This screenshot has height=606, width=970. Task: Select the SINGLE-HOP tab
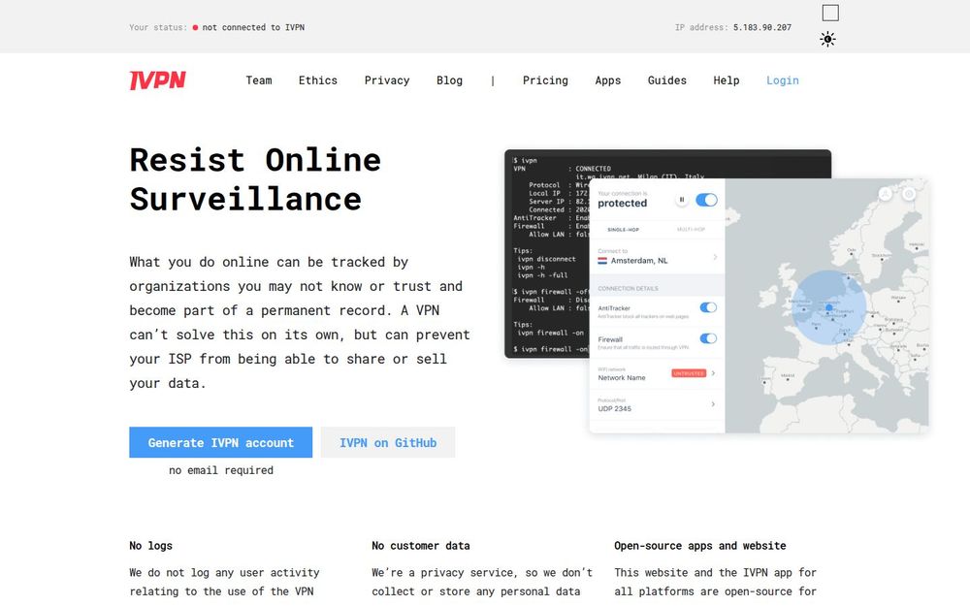[623, 230]
